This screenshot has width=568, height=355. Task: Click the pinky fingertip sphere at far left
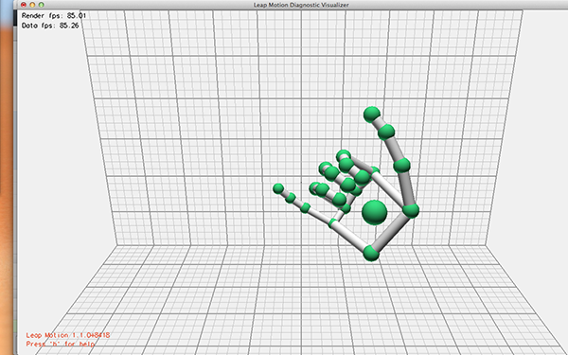278,188
